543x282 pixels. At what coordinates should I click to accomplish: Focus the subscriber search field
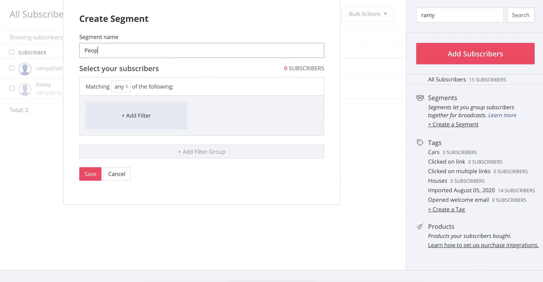(x=460, y=15)
